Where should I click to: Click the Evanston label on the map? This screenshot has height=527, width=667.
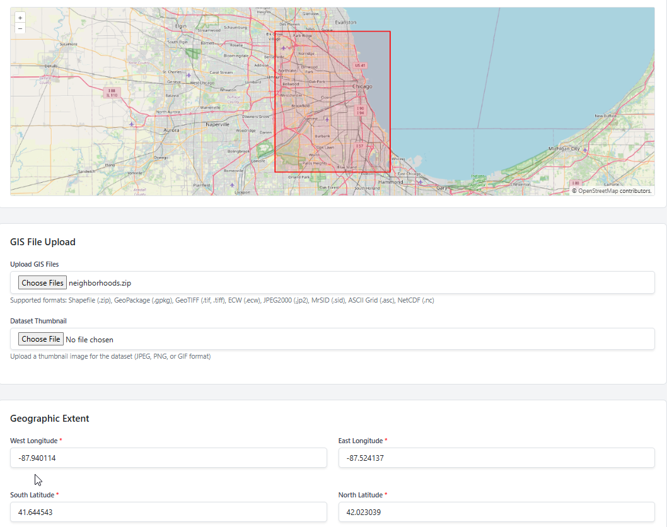click(345, 22)
